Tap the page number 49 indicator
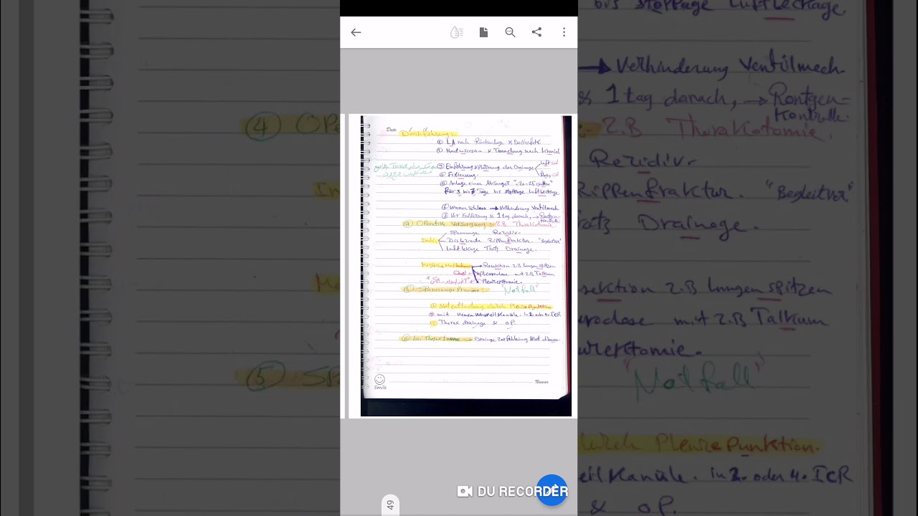The width and height of the screenshot is (918, 516). click(390, 505)
